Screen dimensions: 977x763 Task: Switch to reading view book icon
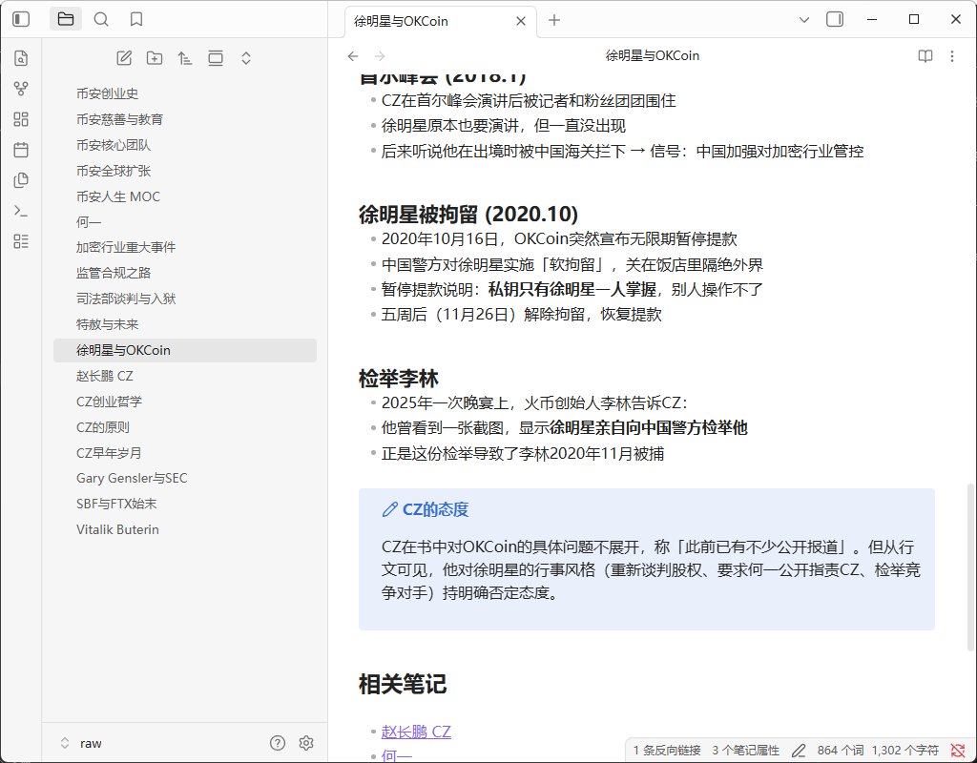[x=925, y=56]
